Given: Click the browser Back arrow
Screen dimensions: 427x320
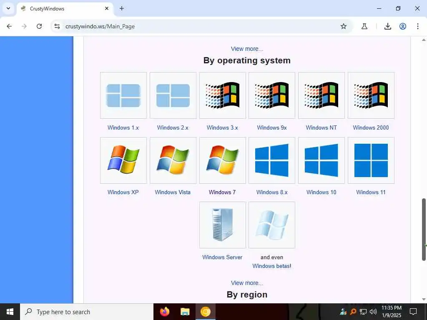Looking at the screenshot, I should (x=9, y=26).
